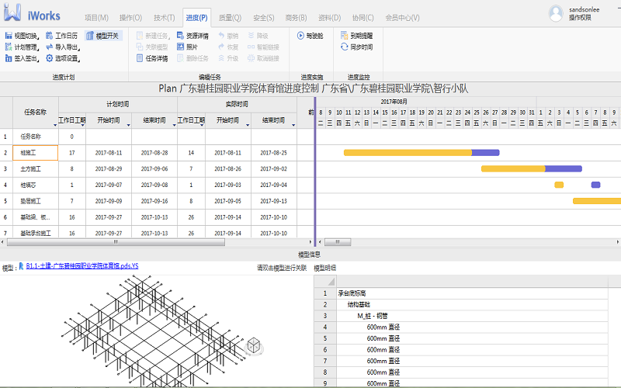Open the 视图切换 view switch tool

tap(22, 36)
